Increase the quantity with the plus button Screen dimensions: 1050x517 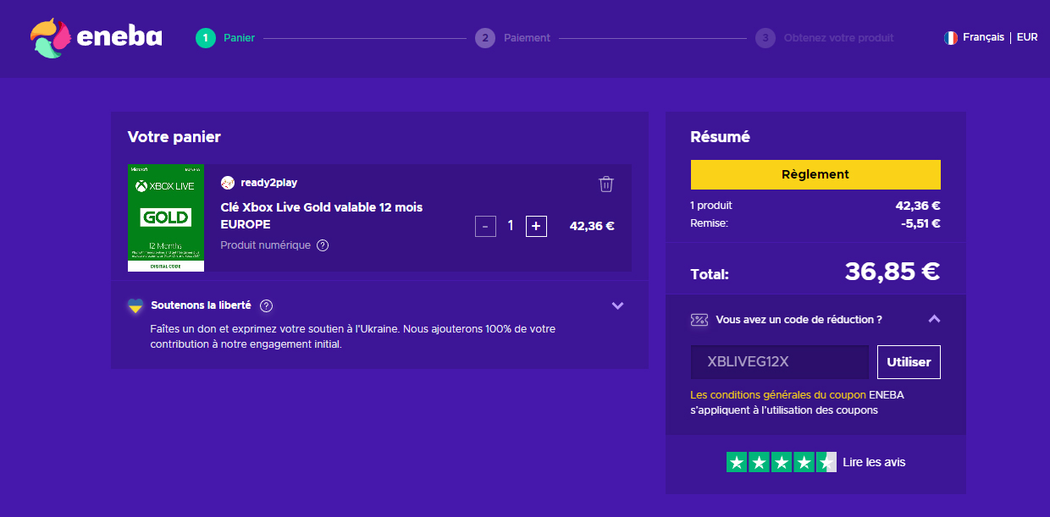(x=535, y=226)
